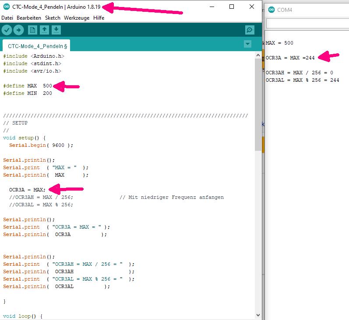Screen dimensions: 349x320
Task: Click the '#include <Arduino.h>' line
Action: [x=34, y=56]
